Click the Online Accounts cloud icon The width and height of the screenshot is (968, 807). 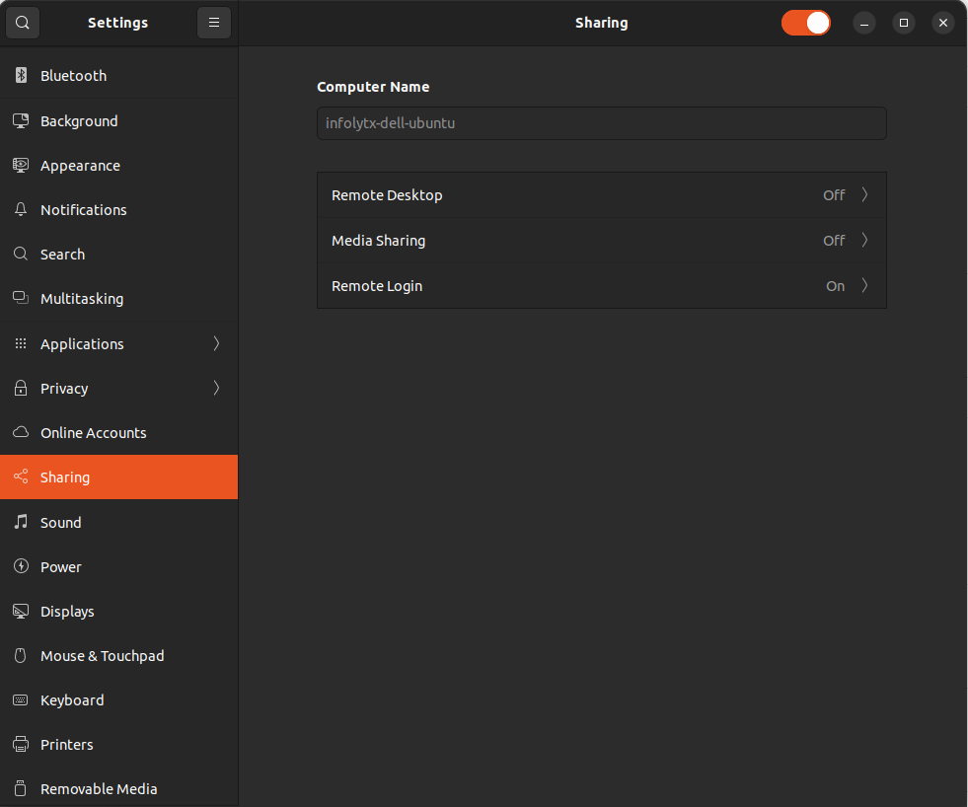[x=21, y=433]
